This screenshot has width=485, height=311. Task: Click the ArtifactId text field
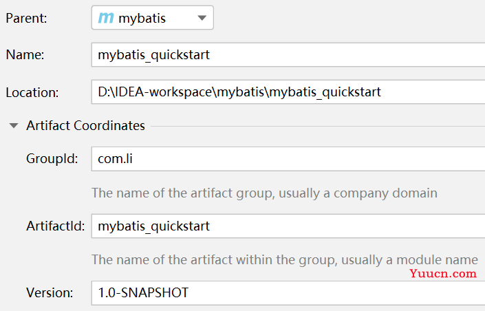click(x=288, y=226)
